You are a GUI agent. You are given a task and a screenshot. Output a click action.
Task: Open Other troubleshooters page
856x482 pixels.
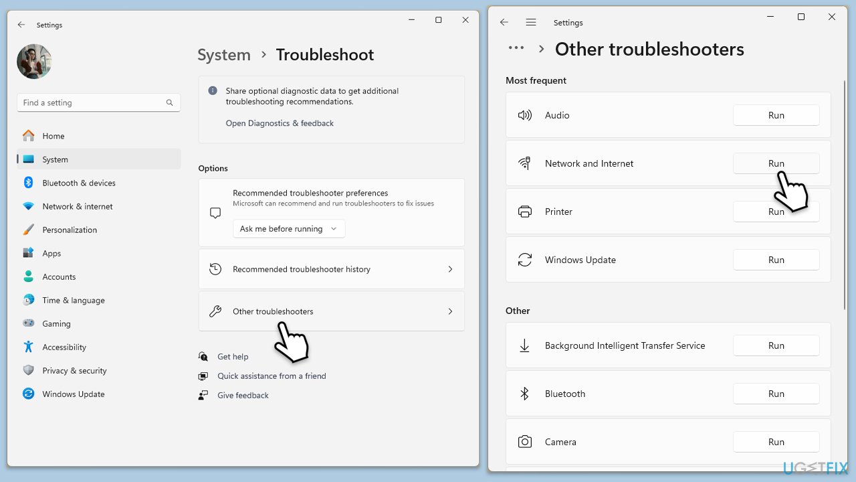pos(331,311)
